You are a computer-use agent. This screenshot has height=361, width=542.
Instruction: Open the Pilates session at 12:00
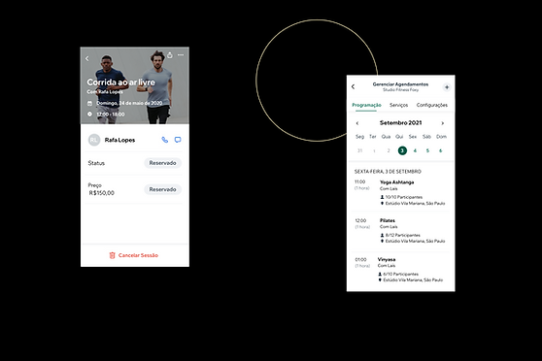[x=400, y=230]
